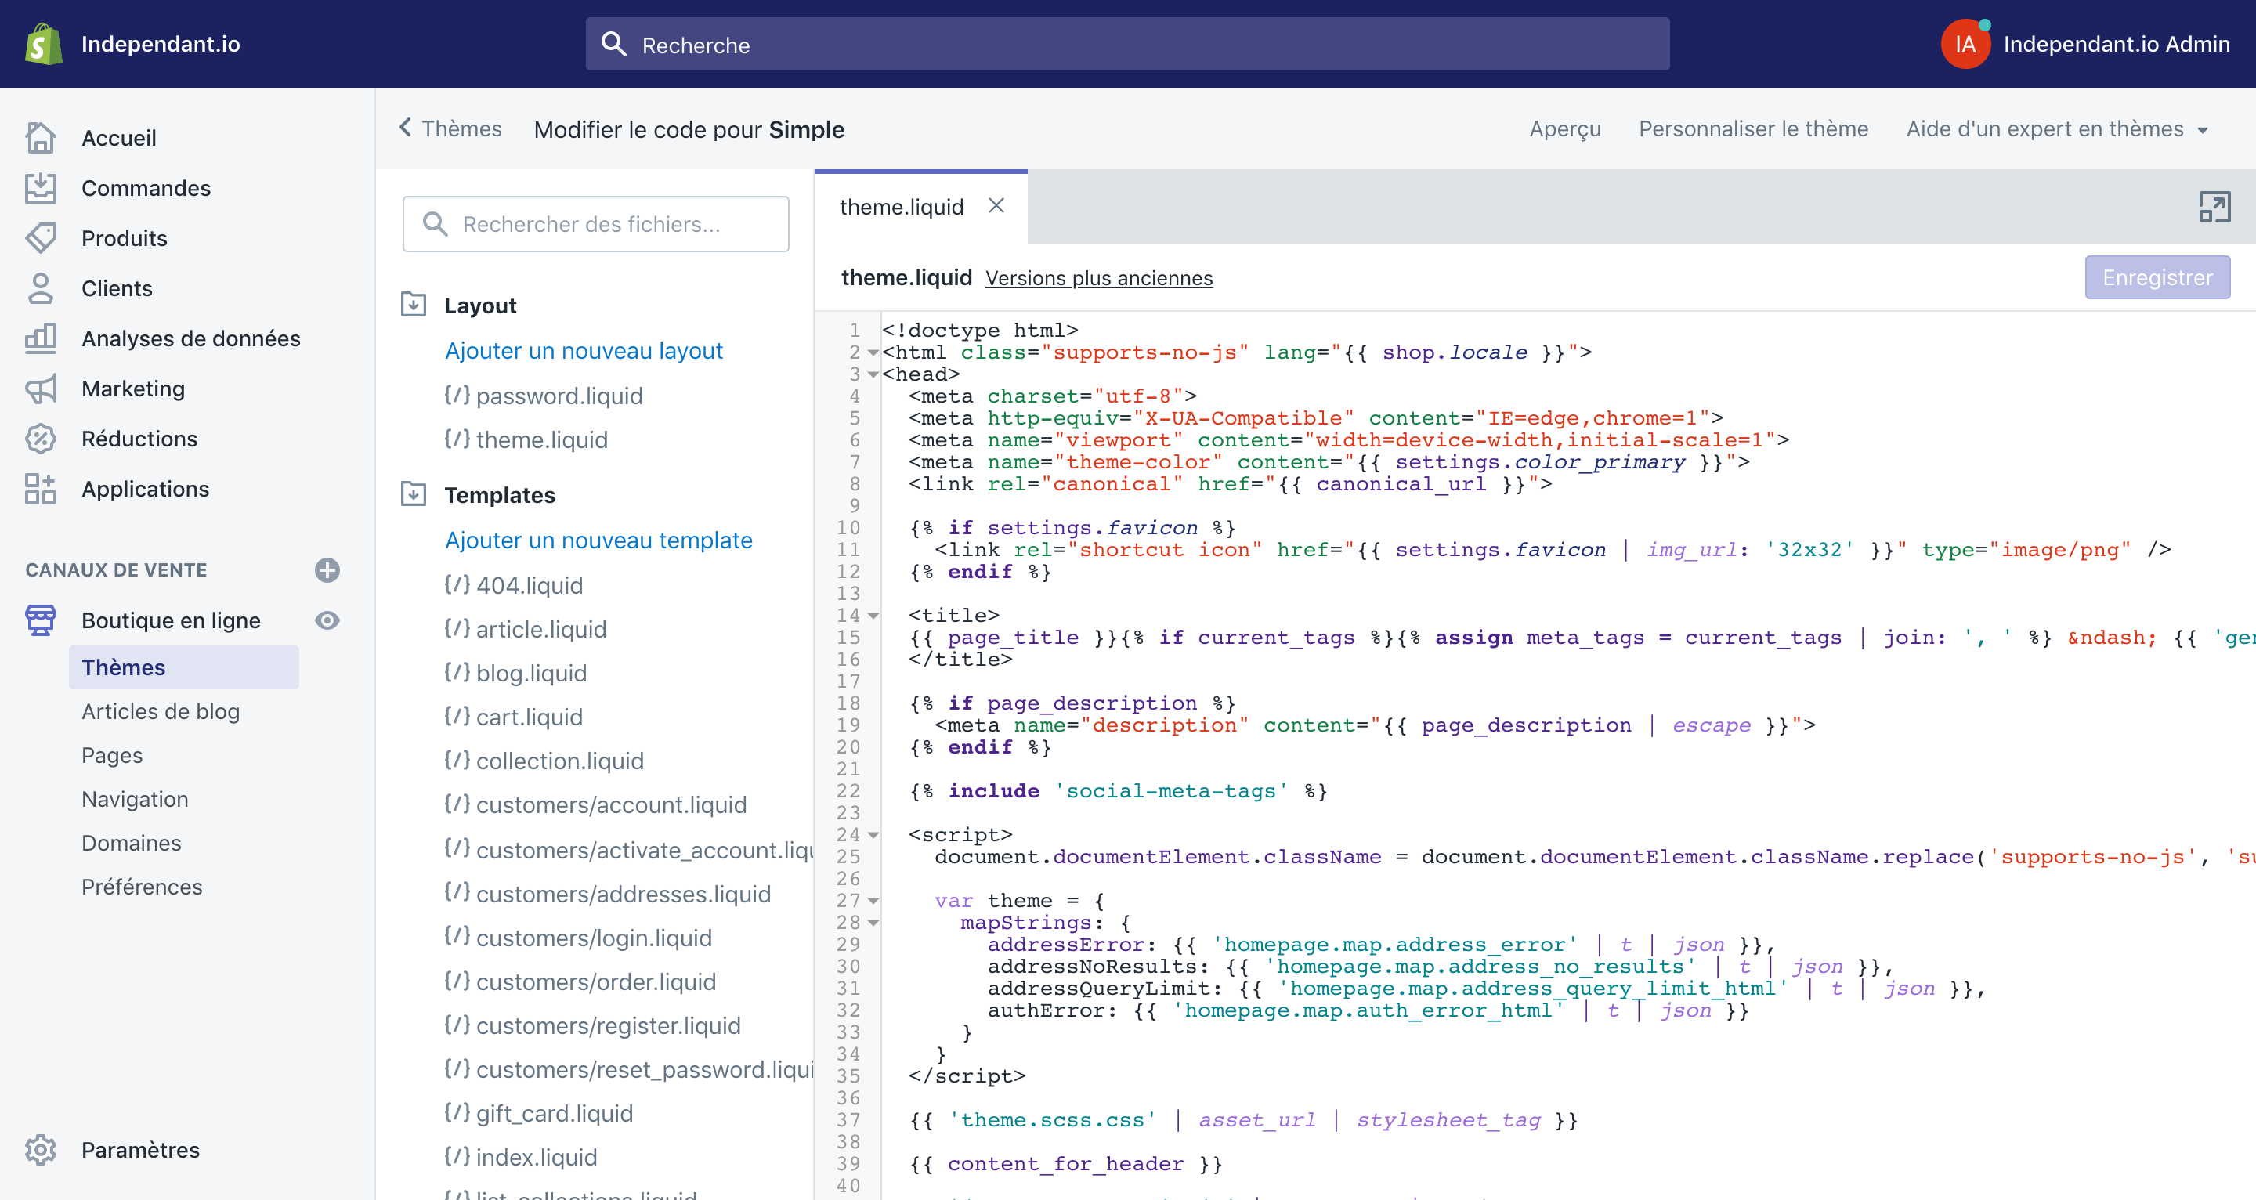Click the Accueil home icon
The image size is (2256, 1200).
coord(40,138)
